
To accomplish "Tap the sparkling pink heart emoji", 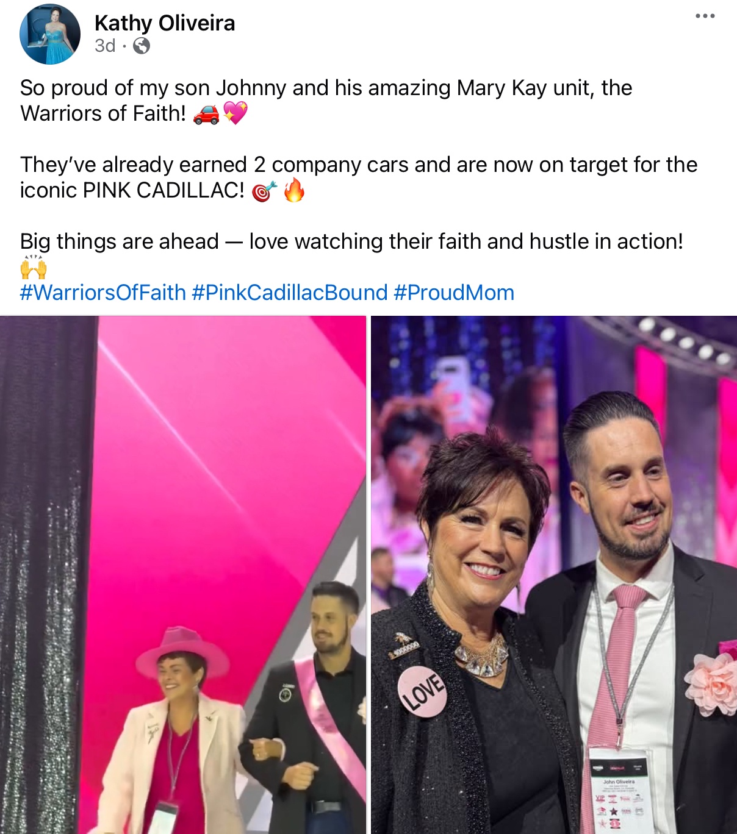I will (235, 113).
